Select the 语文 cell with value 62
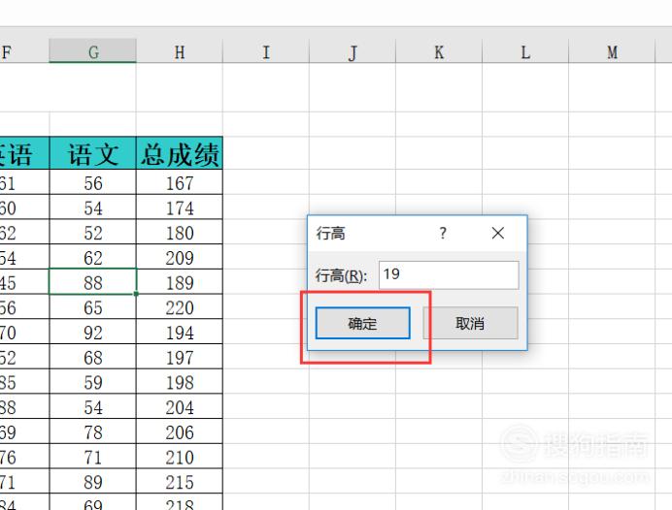 pos(93,257)
